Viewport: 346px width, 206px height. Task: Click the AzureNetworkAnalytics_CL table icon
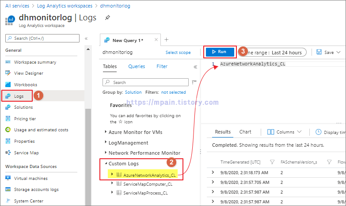coord(119,175)
